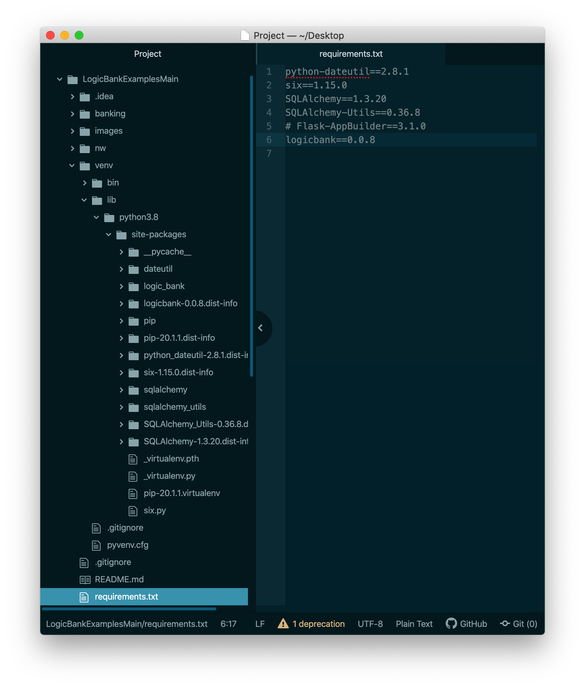Click the pyvenv.cfg file icon
The image size is (585, 688).
(x=96, y=545)
